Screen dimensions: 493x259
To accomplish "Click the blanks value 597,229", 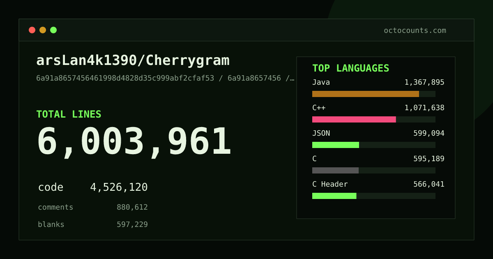I will (132, 224).
